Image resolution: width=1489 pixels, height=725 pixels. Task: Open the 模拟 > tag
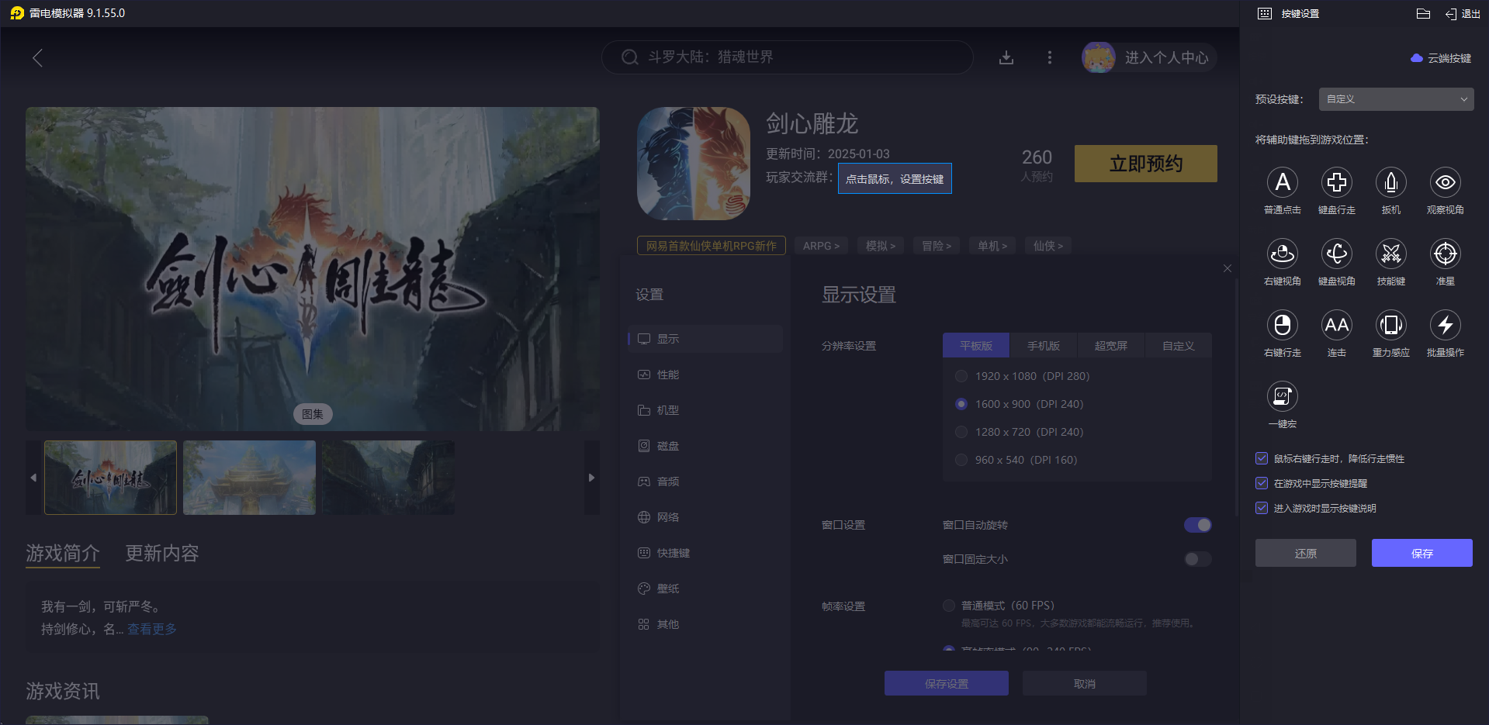[881, 246]
